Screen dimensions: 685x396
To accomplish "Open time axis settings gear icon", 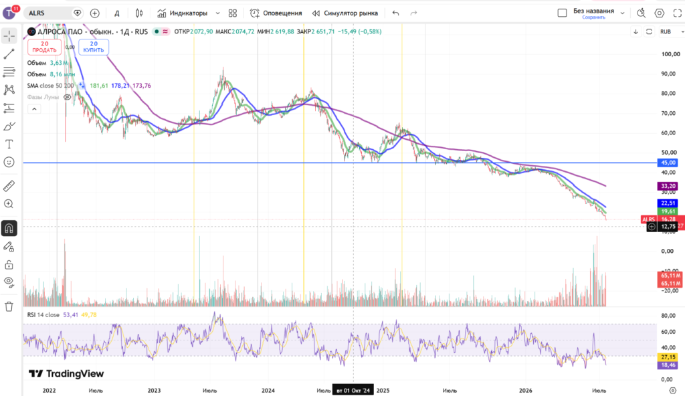I will (x=673, y=391).
